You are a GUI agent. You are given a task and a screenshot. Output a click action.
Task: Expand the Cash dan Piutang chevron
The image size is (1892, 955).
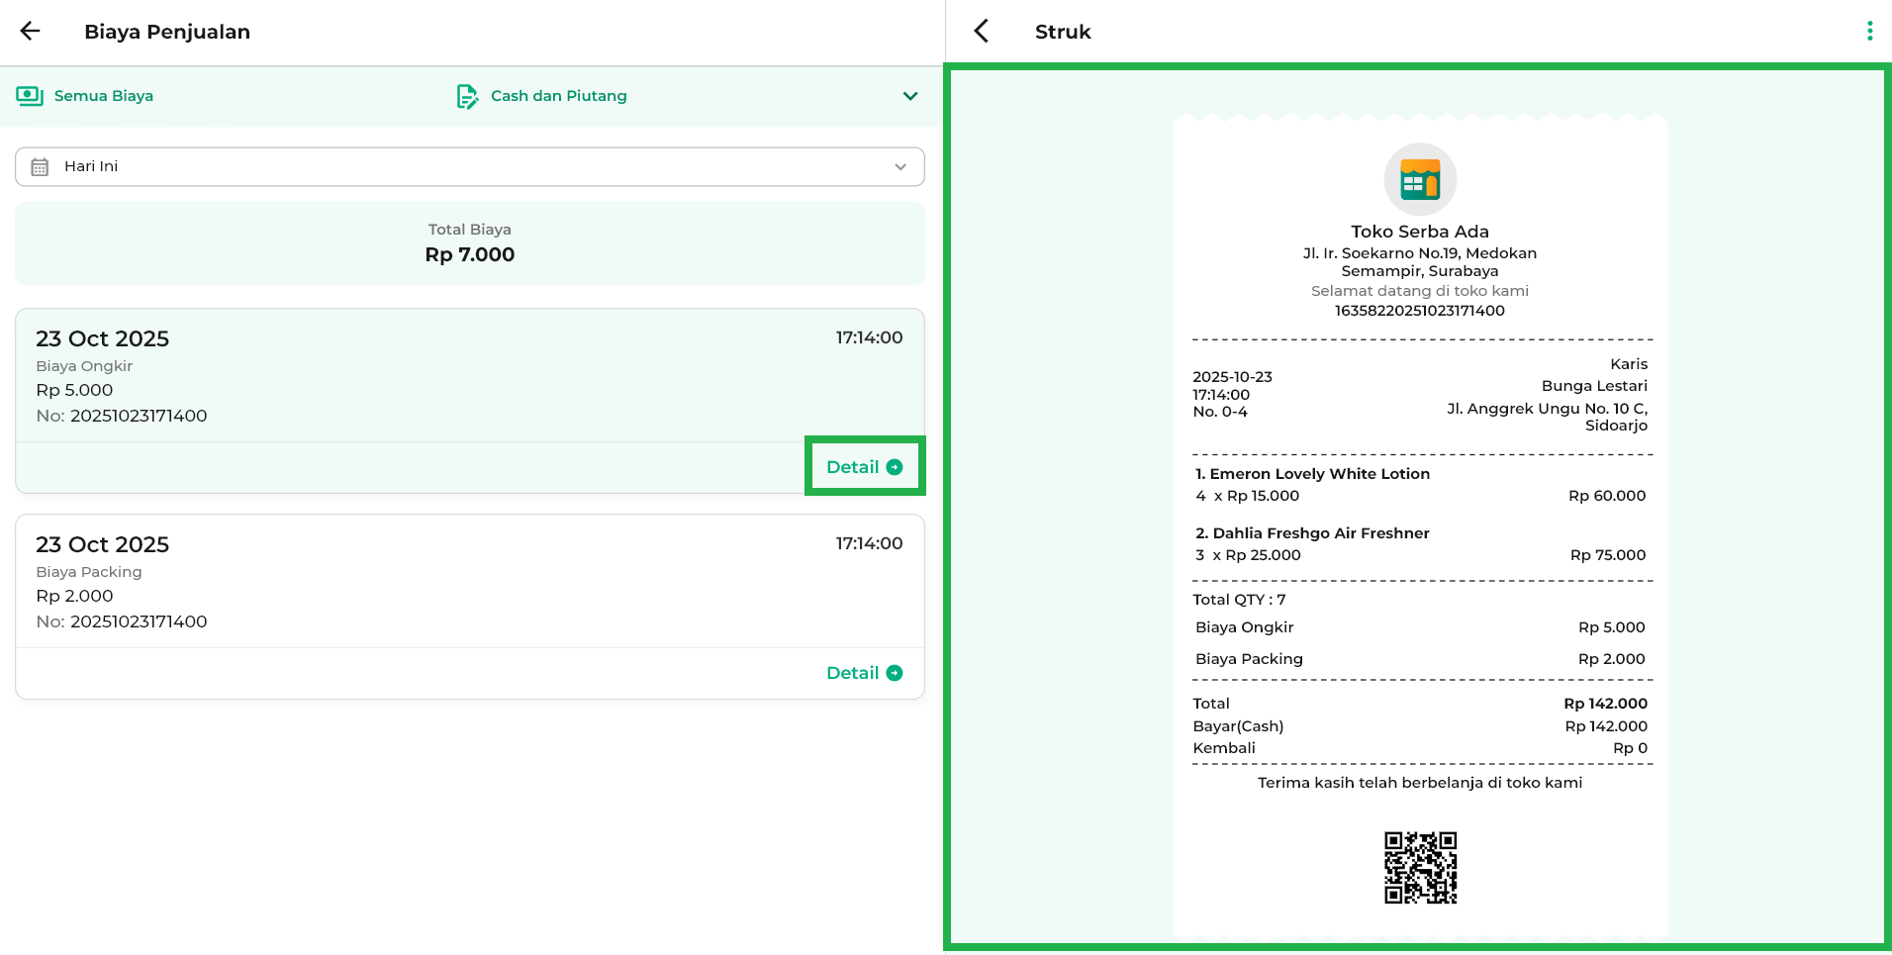point(910,96)
